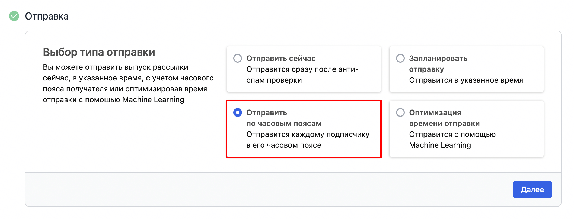Click the paragraph starting Вы можете отправить
The image size is (574, 219).
click(128, 83)
